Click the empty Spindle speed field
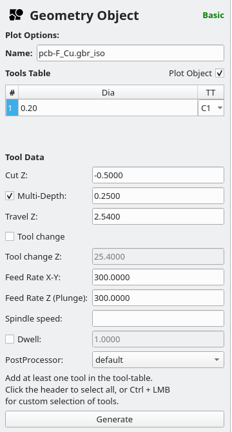 point(158,318)
